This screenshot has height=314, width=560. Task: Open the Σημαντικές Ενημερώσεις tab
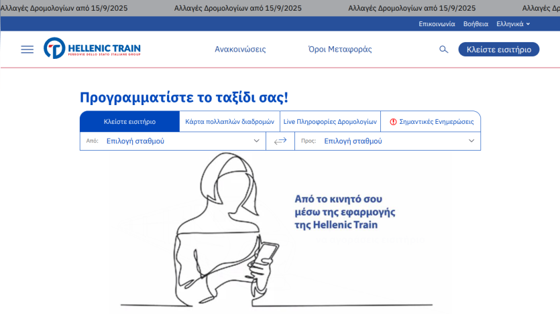[x=431, y=122]
